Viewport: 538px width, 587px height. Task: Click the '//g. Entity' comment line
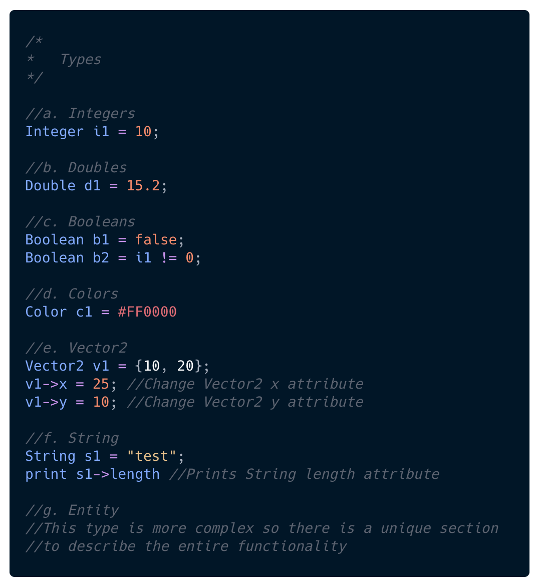pyautogui.click(x=72, y=510)
